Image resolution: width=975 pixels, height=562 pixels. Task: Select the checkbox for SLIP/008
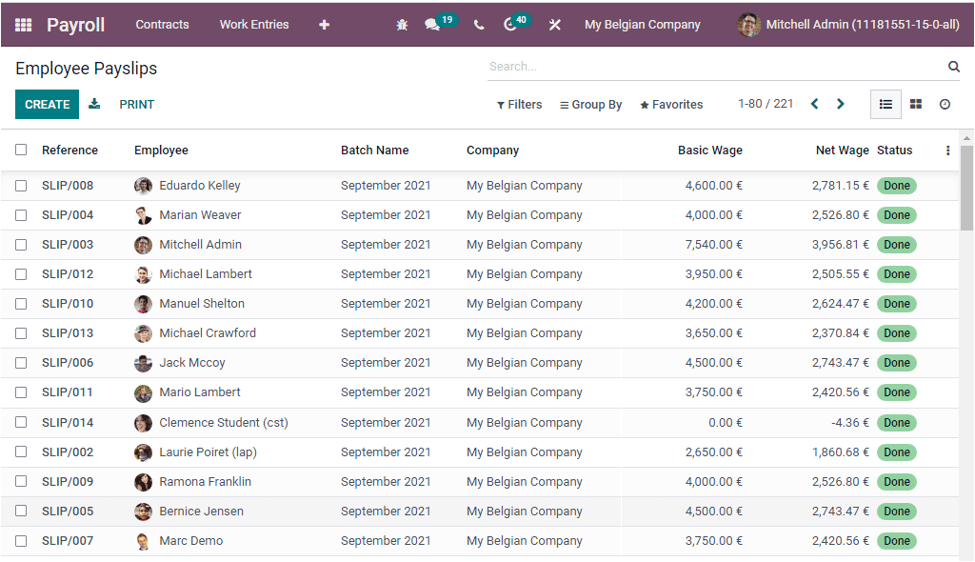(x=21, y=186)
